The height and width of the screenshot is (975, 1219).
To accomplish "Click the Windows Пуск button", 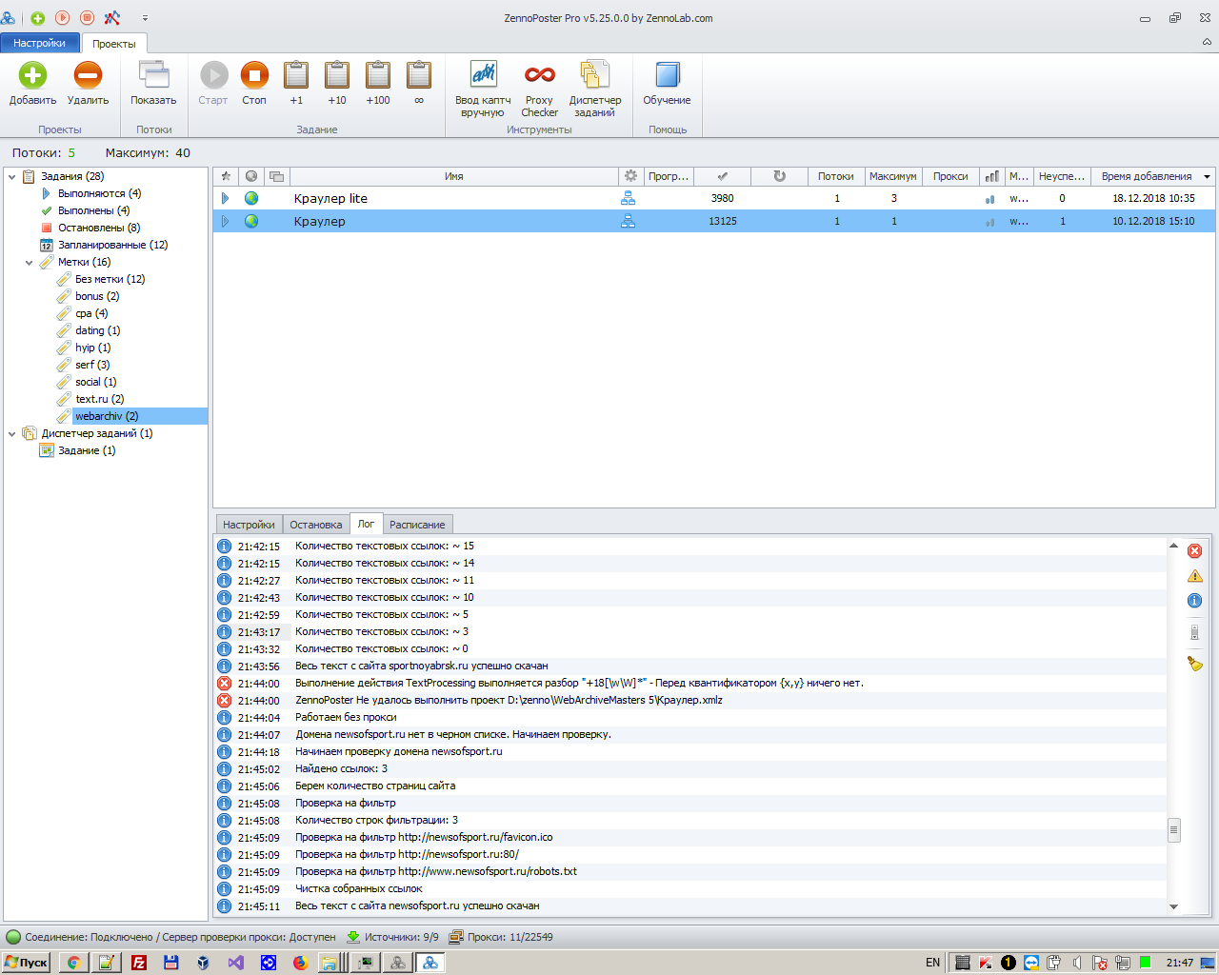I will tap(26, 963).
